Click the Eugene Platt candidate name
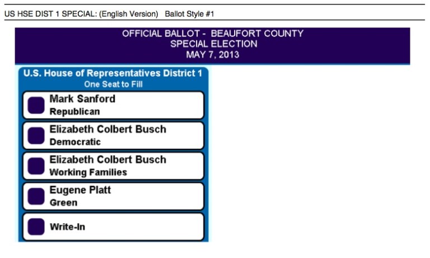 80,190
